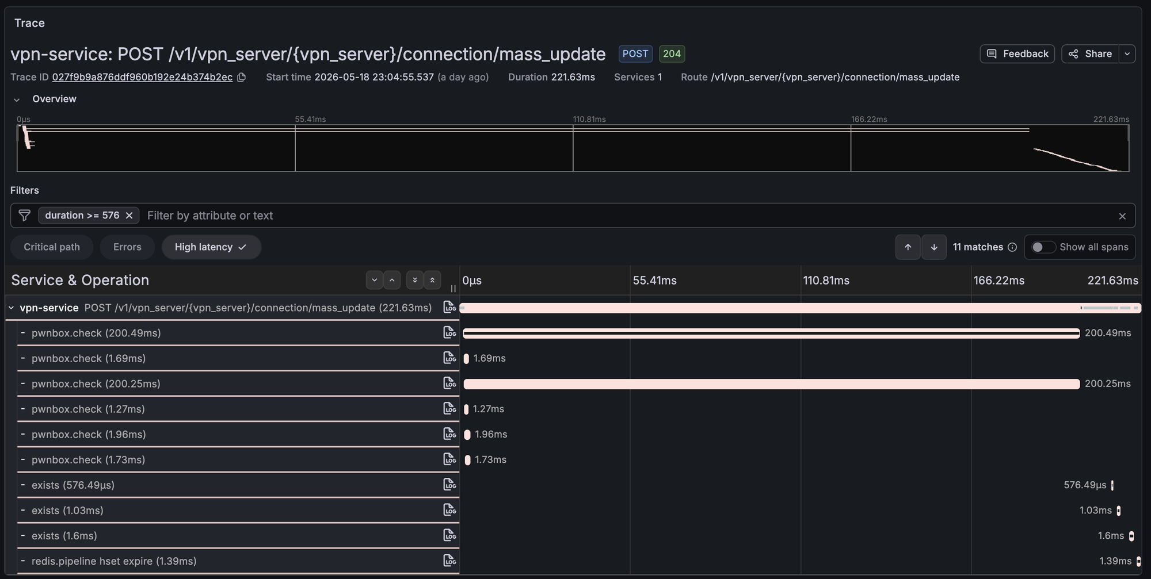Collapse the Overview section

(x=17, y=99)
